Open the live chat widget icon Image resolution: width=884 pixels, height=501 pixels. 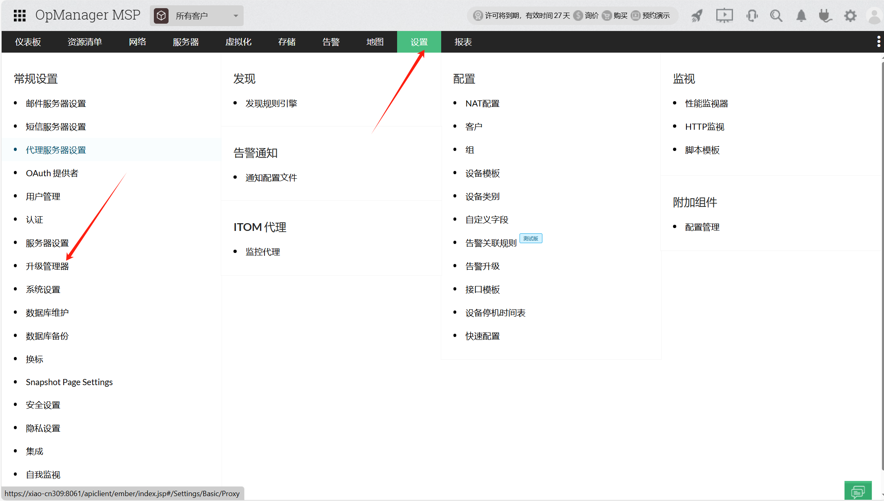coord(857,491)
